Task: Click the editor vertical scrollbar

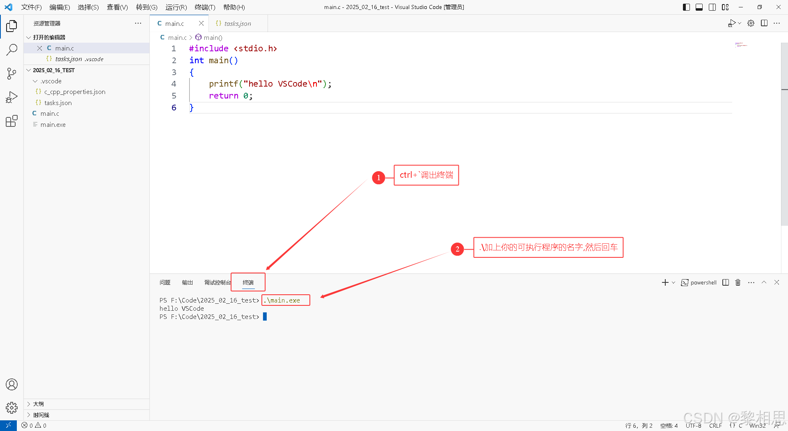Action: click(x=784, y=135)
